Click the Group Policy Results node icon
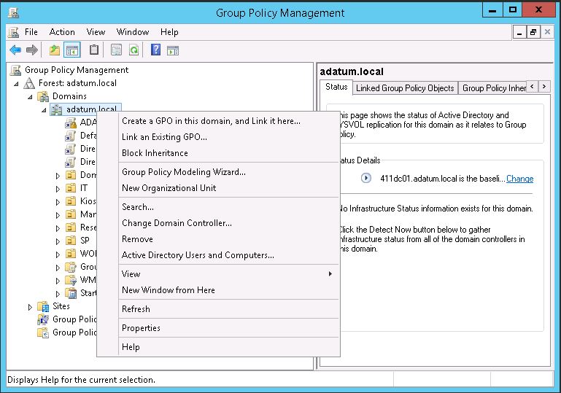Viewport: 561px width, 393px height. tap(43, 332)
